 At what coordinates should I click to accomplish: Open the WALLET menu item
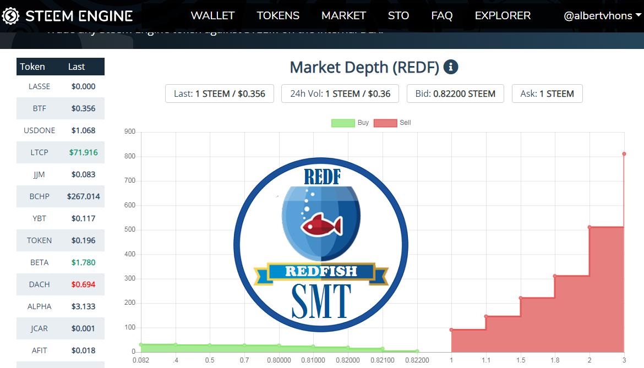click(x=212, y=15)
